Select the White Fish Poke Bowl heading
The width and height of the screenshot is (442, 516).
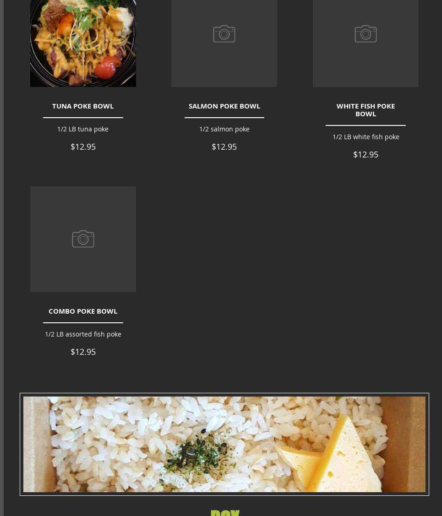click(x=366, y=110)
